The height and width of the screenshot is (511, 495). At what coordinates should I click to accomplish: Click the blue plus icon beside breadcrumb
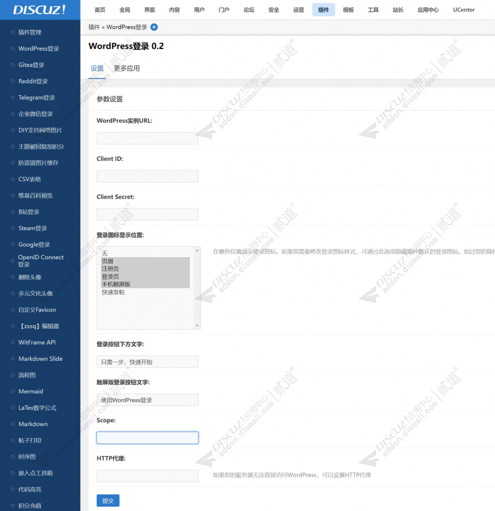[154, 27]
